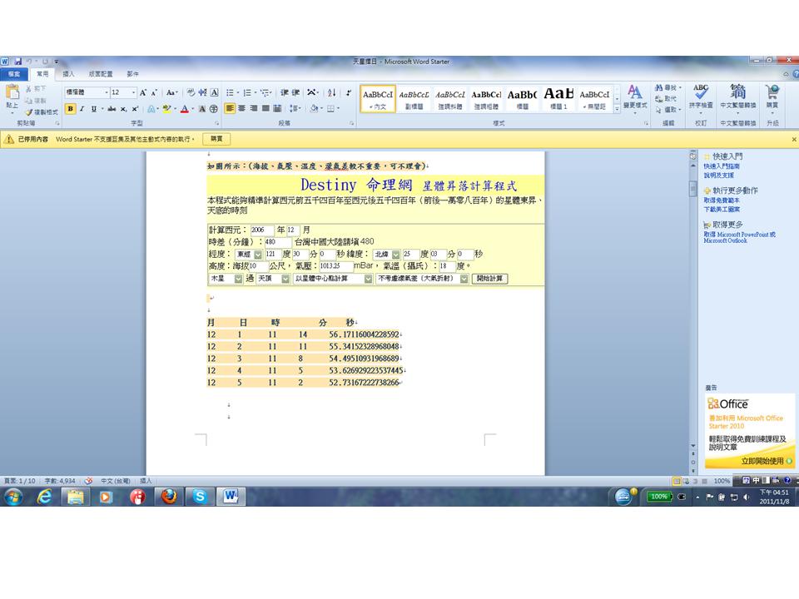Click the bullet list icon
799x599 pixels.
pyautogui.click(x=231, y=92)
